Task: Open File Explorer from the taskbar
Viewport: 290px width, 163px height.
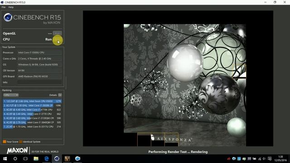Action: [x=36, y=159]
